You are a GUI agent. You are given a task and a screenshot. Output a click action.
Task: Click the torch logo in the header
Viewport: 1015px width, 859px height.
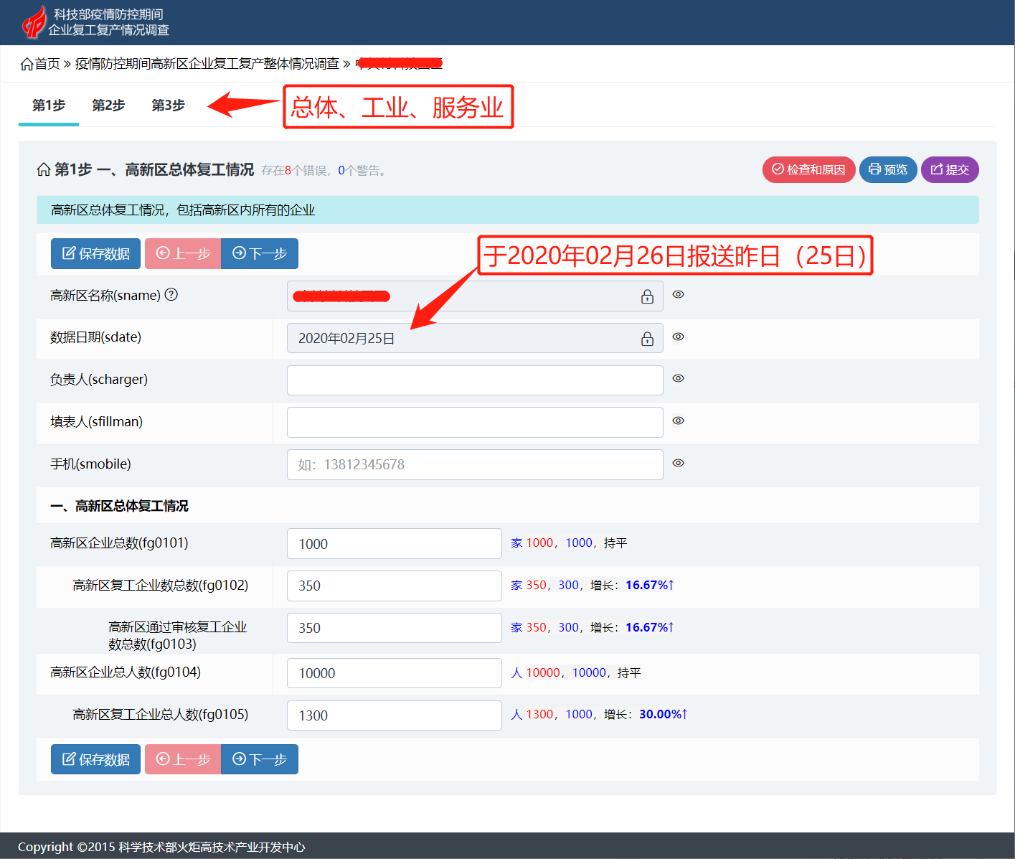pyautogui.click(x=34, y=22)
